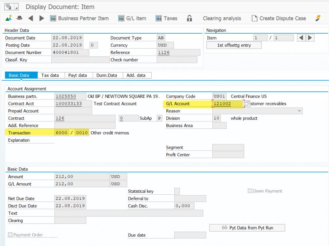Click the Currency field USD in header
The image size is (329, 246).
tap(165, 45)
